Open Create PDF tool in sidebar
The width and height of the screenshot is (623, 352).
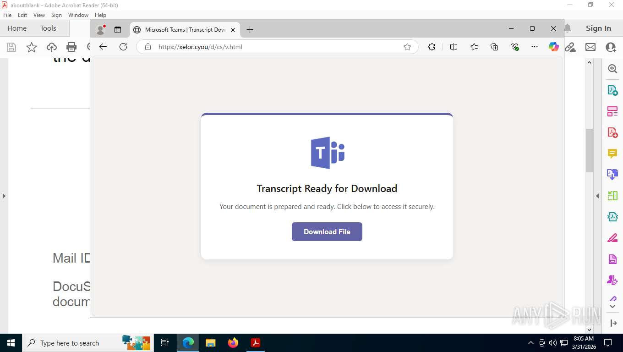(612, 132)
